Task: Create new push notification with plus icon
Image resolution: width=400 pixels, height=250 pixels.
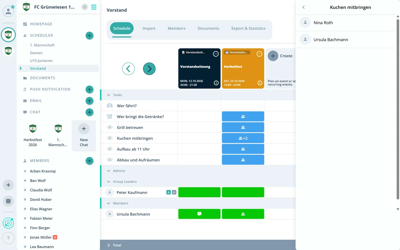Action: [89, 89]
